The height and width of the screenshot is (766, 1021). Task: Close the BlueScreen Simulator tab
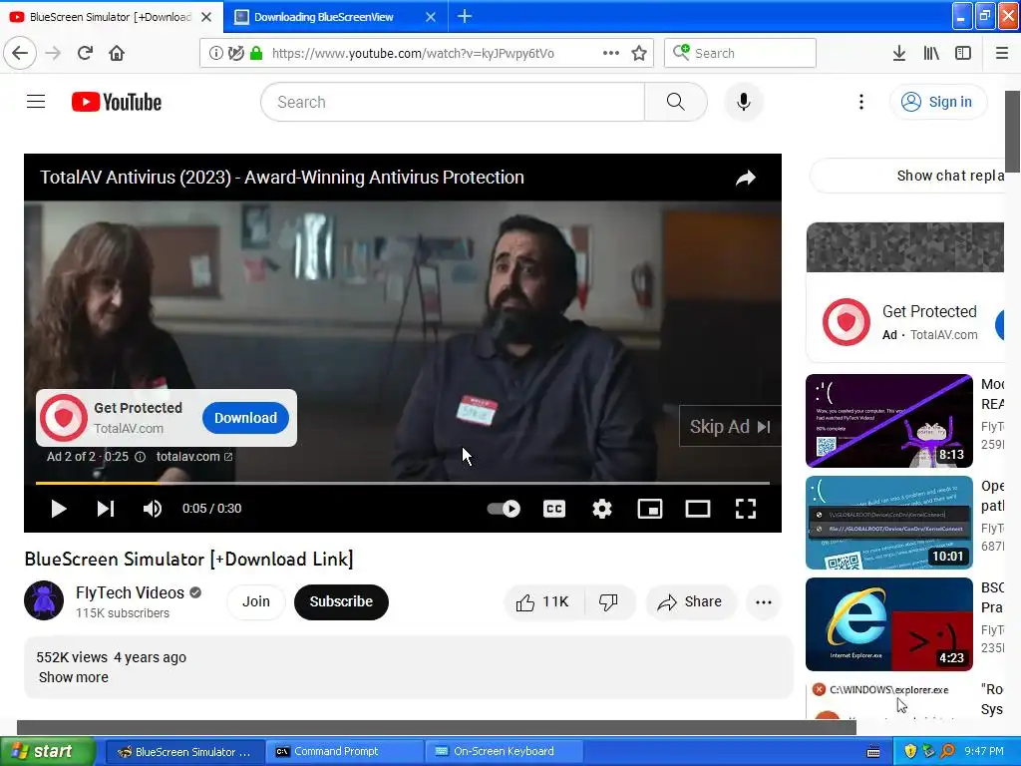(x=206, y=17)
